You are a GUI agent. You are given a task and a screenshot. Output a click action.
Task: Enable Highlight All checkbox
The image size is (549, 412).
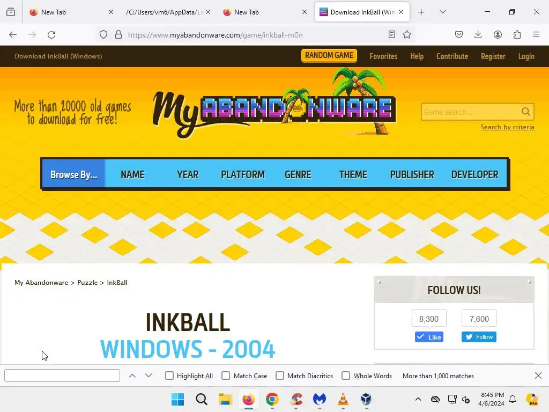(x=169, y=376)
